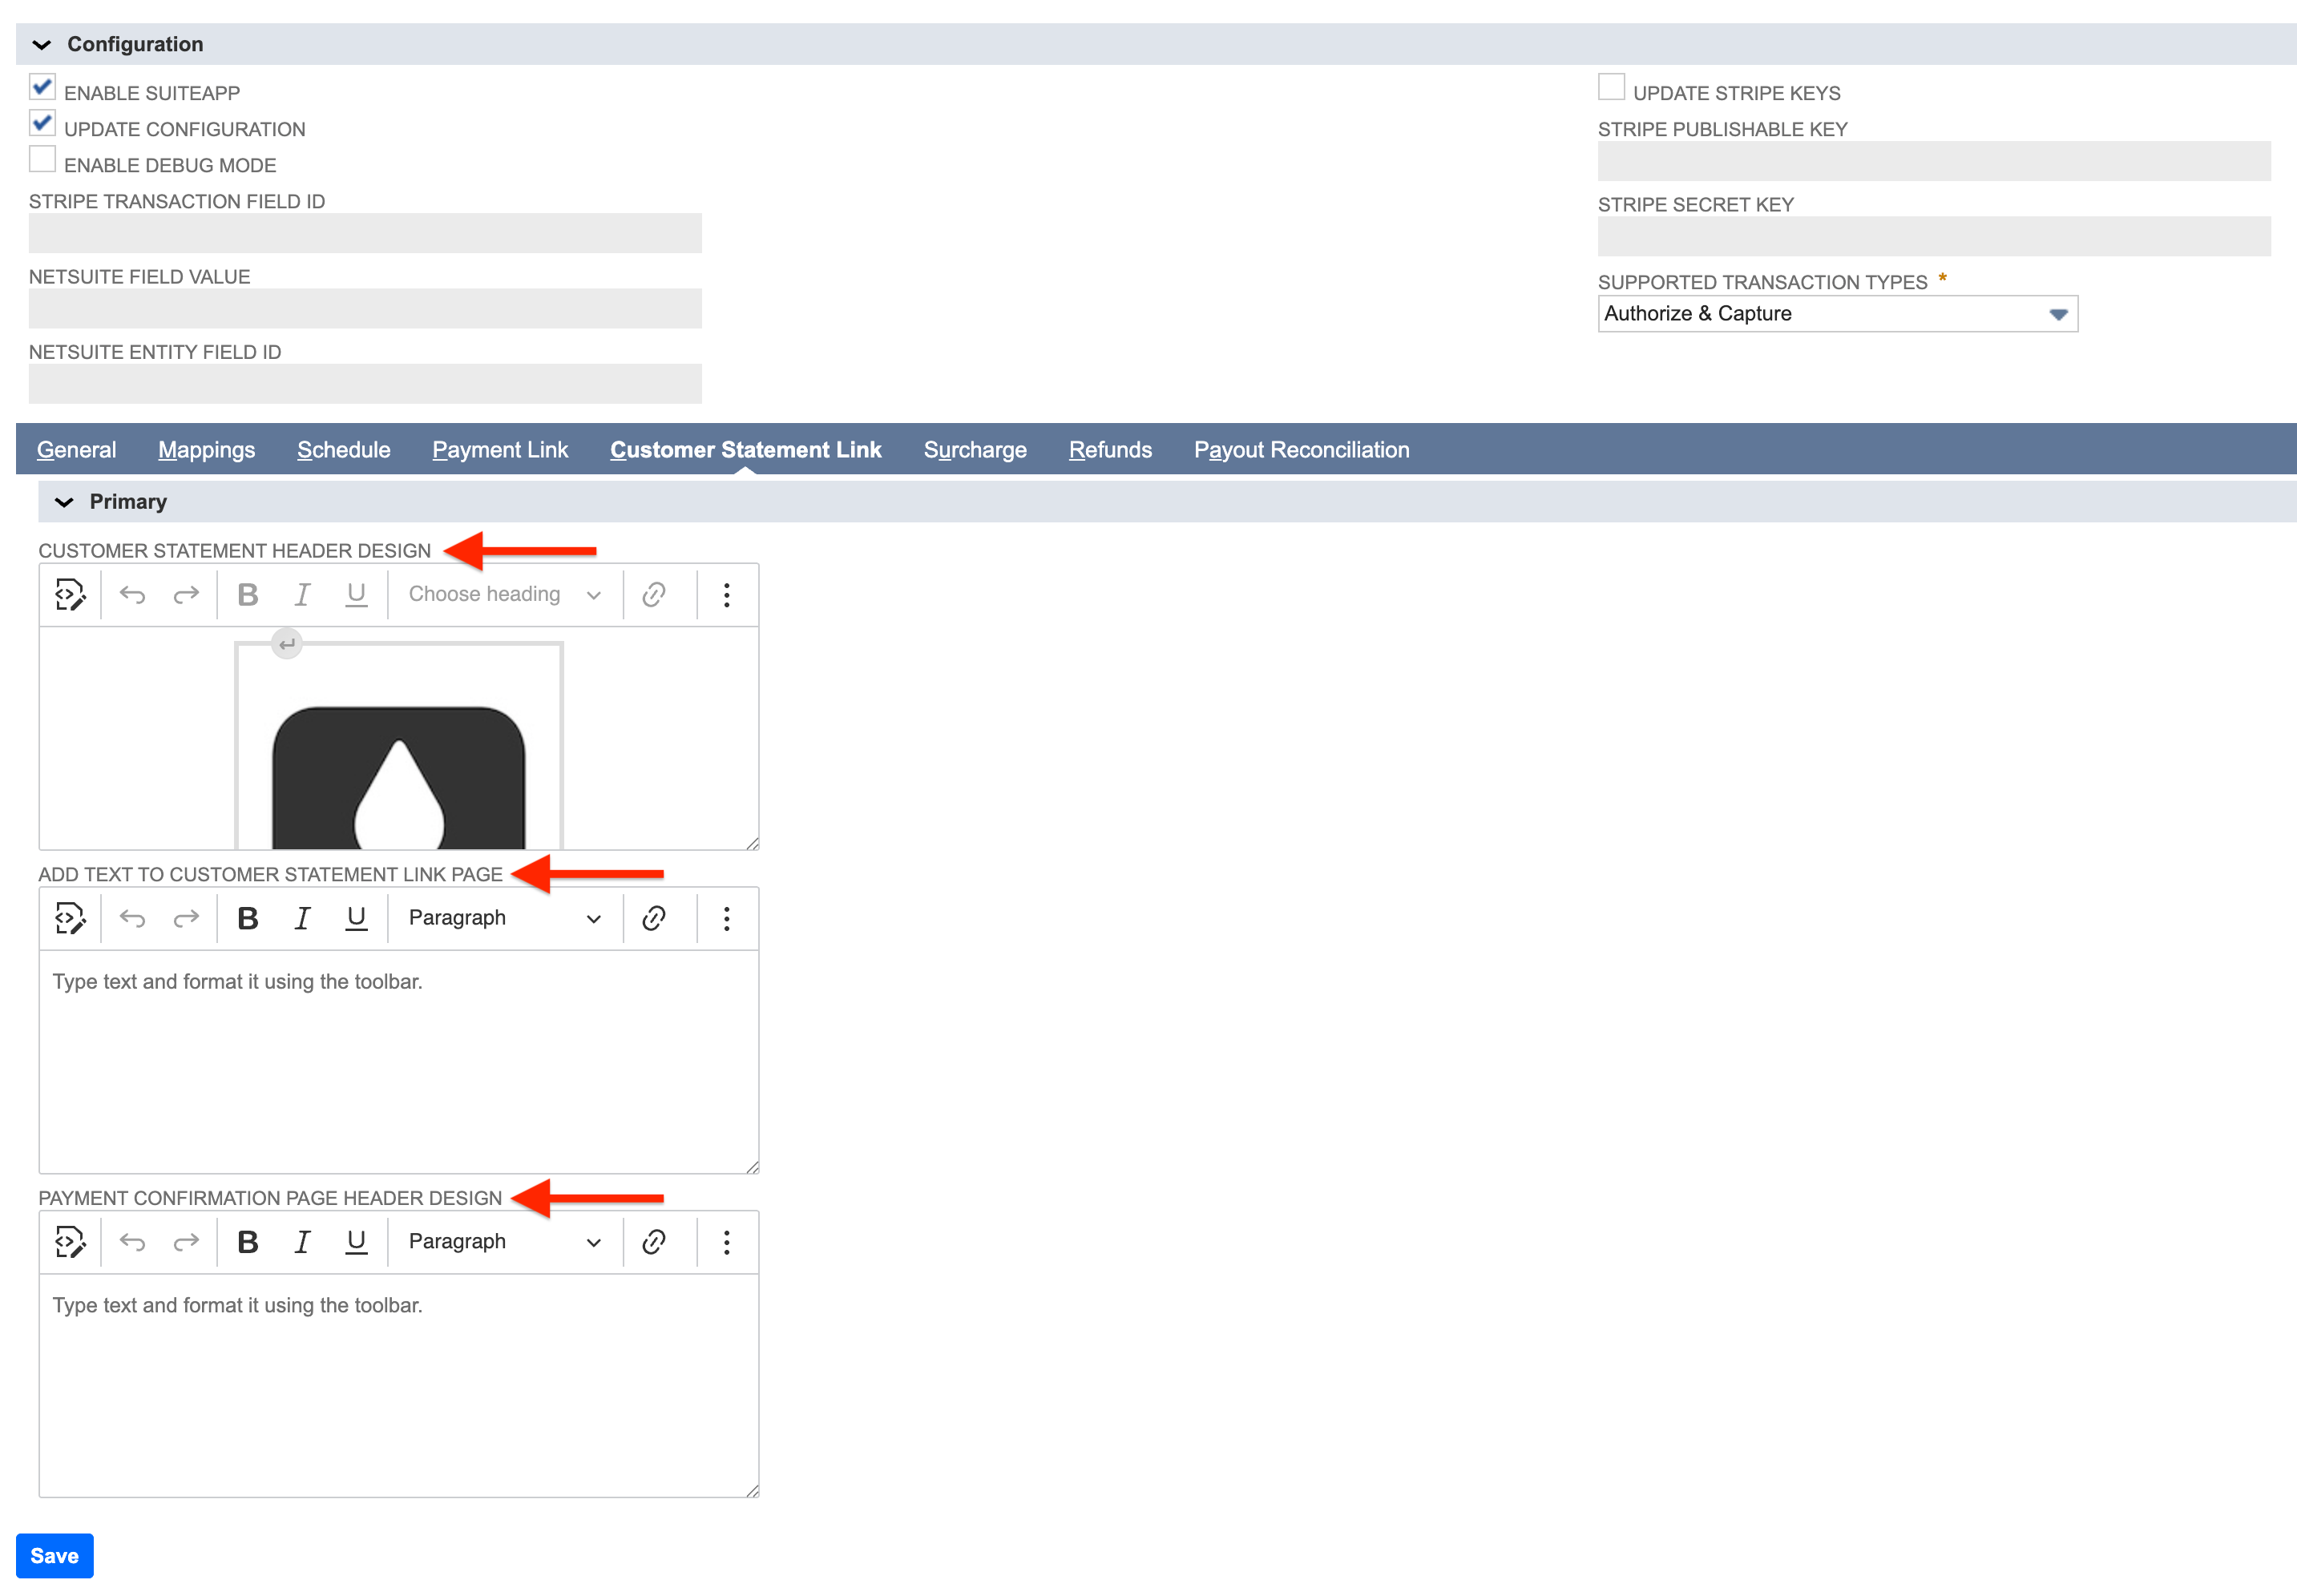Apply underline in the header design editor
Screen dimensions: 2297x1596
(x=356, y=594)
